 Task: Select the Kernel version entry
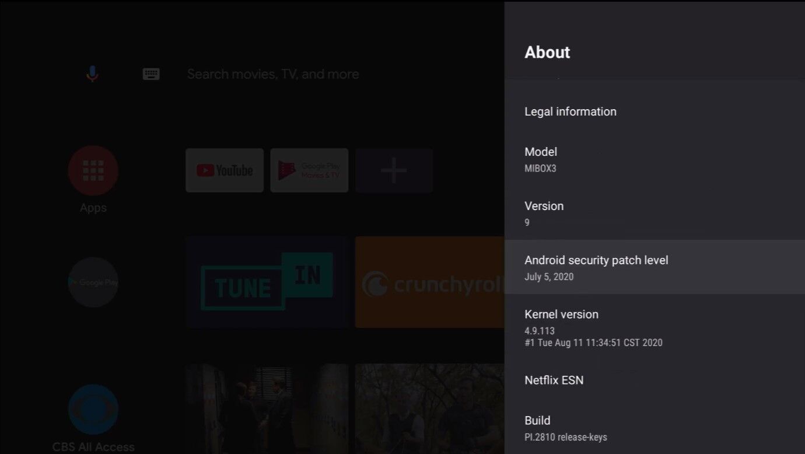tap(654, 327)
